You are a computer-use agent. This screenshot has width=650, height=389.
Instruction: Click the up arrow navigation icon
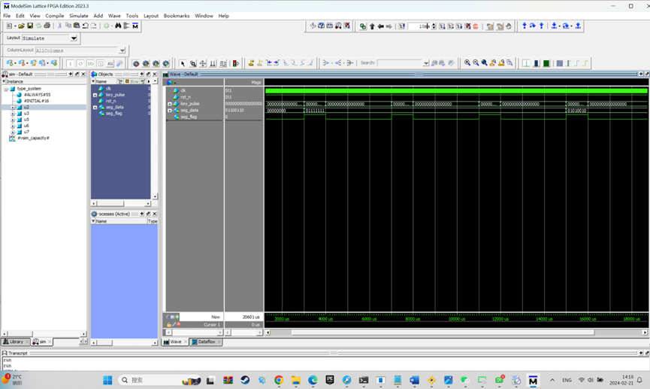372,26
